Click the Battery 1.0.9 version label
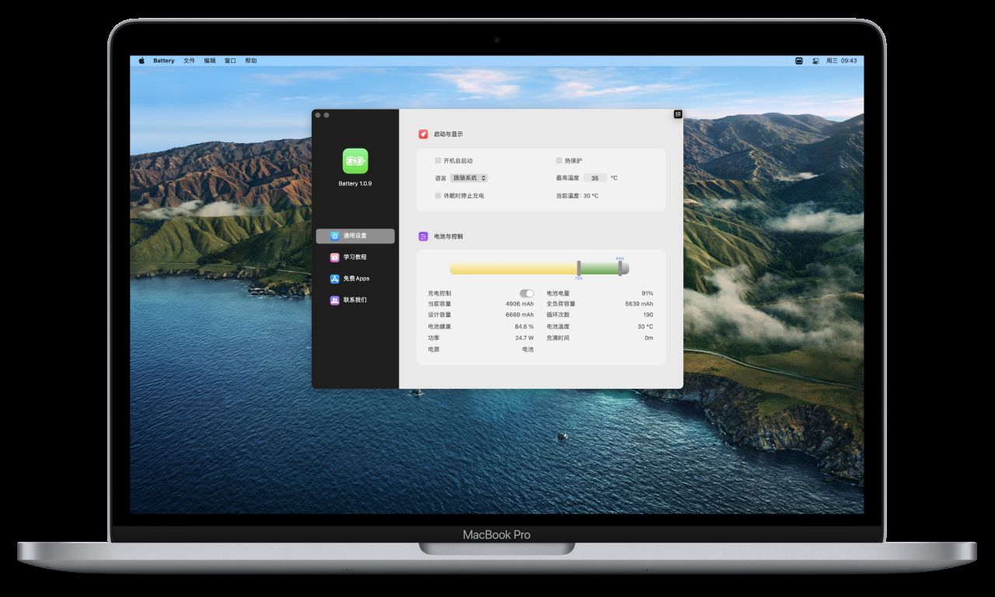 click(355, 183)
